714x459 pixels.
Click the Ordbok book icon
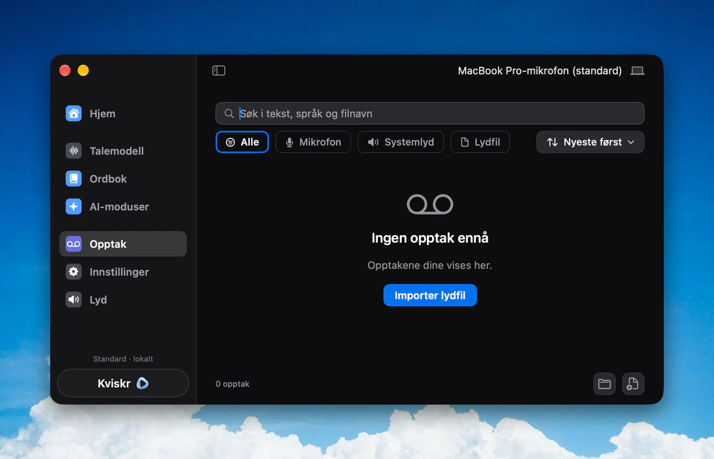pos(73,179)
